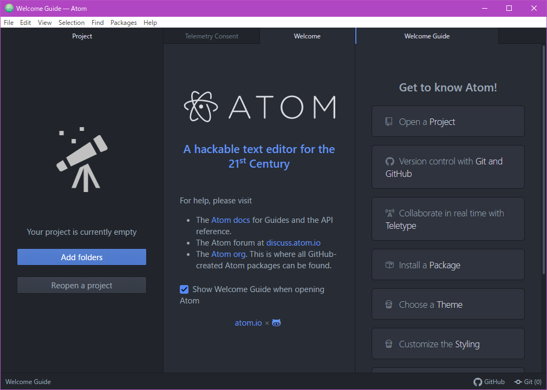The width and height of the screenshot is (547, 390).
Task: Click the Welcome Guide vertical scrollbar
Action: 543,162
